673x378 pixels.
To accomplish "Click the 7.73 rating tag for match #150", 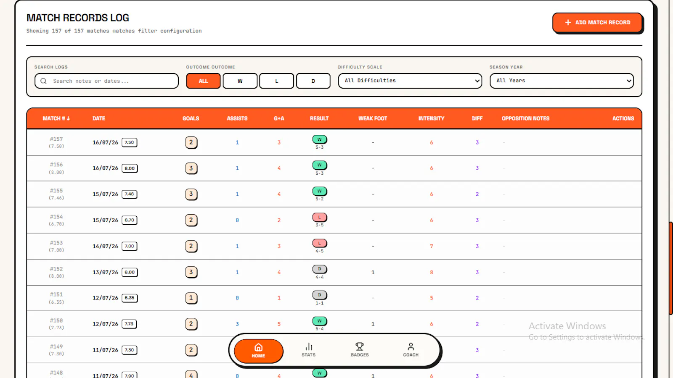I will pyautogui.click(x=130, y=324).
